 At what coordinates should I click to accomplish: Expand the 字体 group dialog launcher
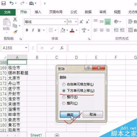click(x=89, y=39)
